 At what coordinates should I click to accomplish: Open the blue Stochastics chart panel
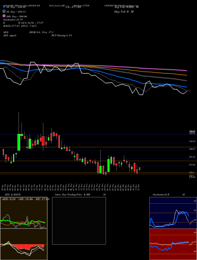click(173, 213)
